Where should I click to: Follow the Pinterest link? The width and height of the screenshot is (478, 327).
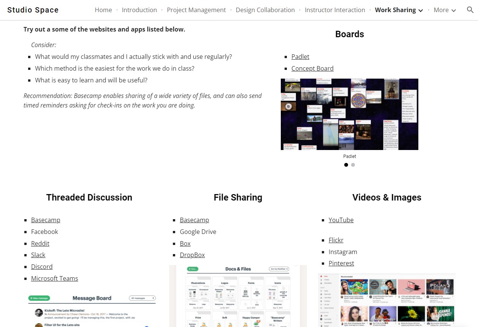pos(341,263)
